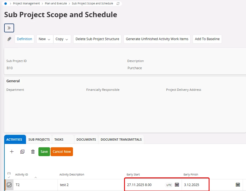
Task: Click the home dot in breadcrumb
Action: tap(6, 4)
